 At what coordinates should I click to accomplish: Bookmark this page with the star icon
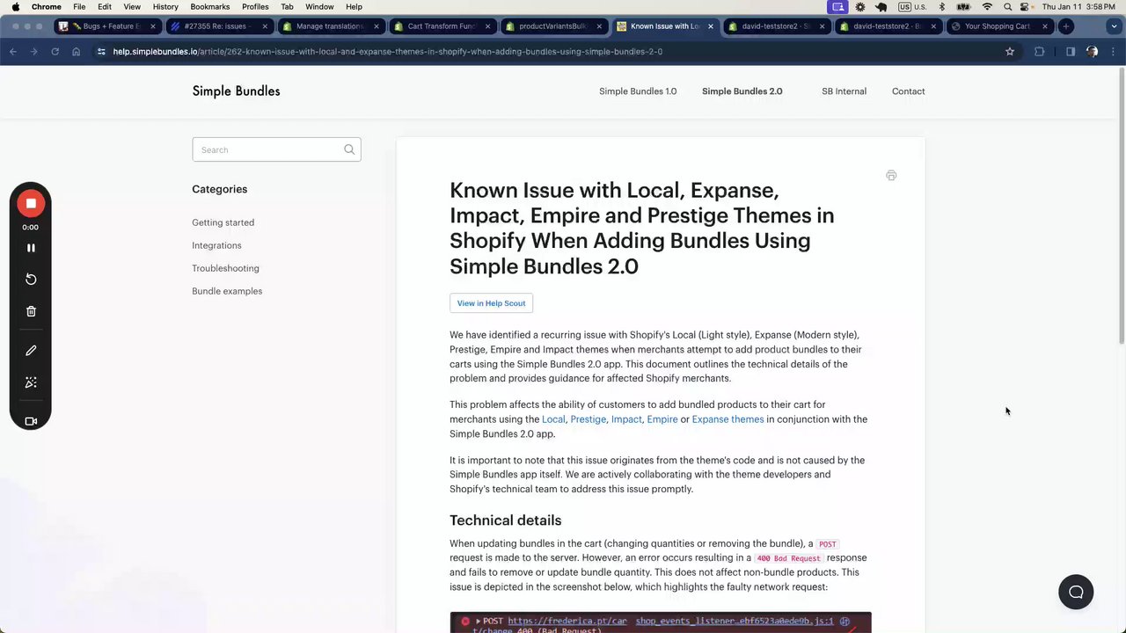(1010, 52)
